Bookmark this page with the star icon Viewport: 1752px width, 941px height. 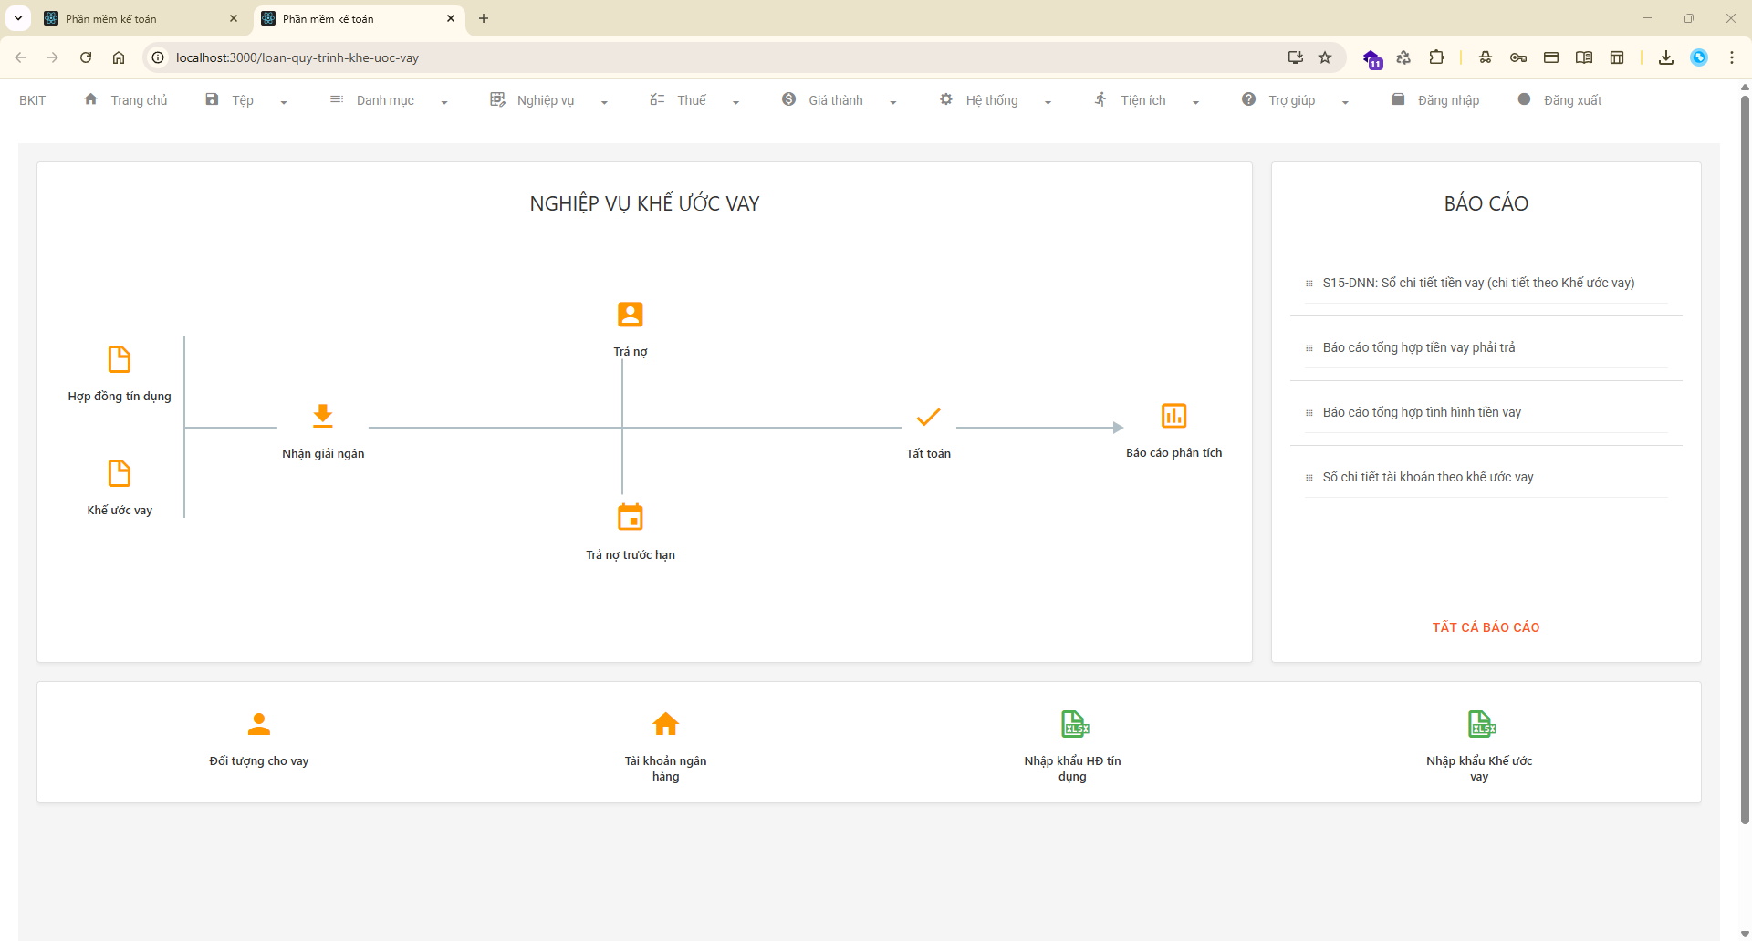tap(1325, 57)
